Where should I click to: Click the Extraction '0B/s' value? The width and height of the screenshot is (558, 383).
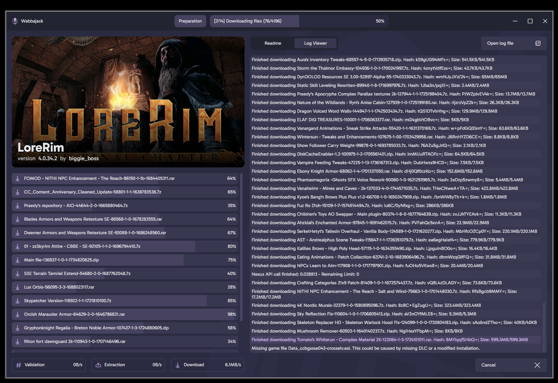coord(157,365)
